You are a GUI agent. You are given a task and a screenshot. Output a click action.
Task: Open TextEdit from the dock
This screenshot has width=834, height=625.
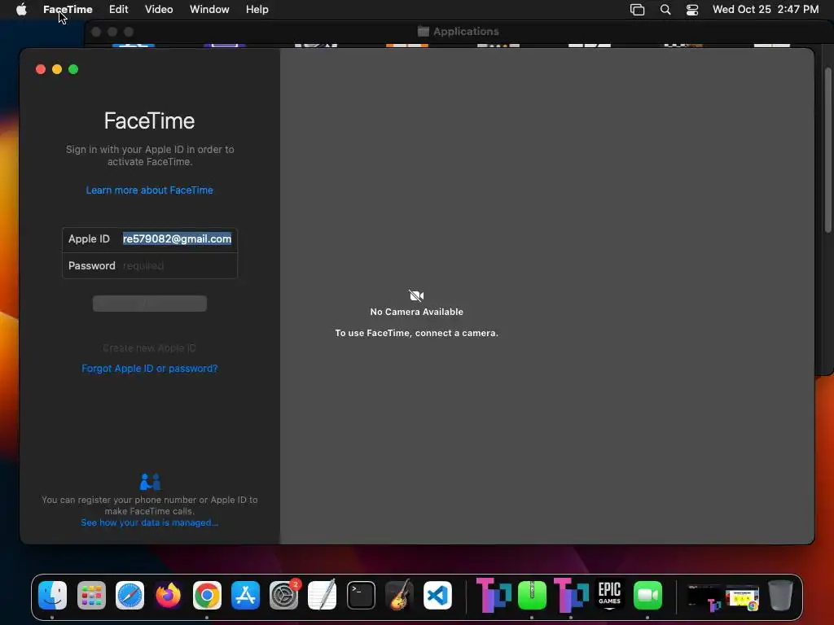pyautogui.click(x=323, y=595)
